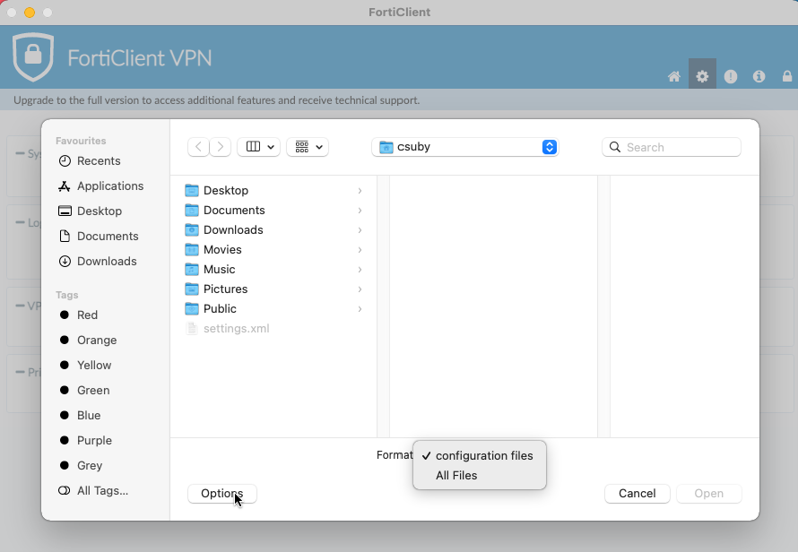Screen dimensions: 798x552
Task: Open the info icon in FortiClient header
Action: (x=759, y=76)
